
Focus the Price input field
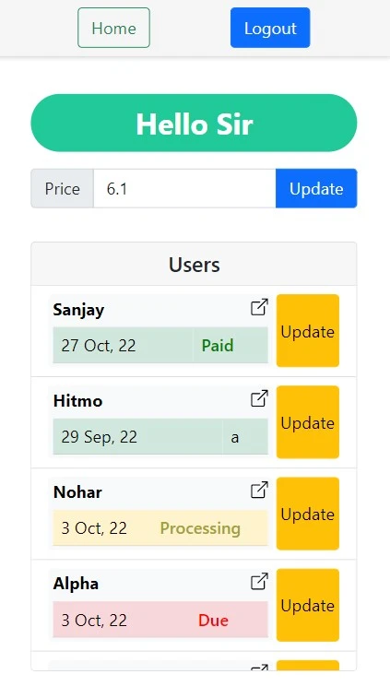pyautogui.click(x=184, y=188)
